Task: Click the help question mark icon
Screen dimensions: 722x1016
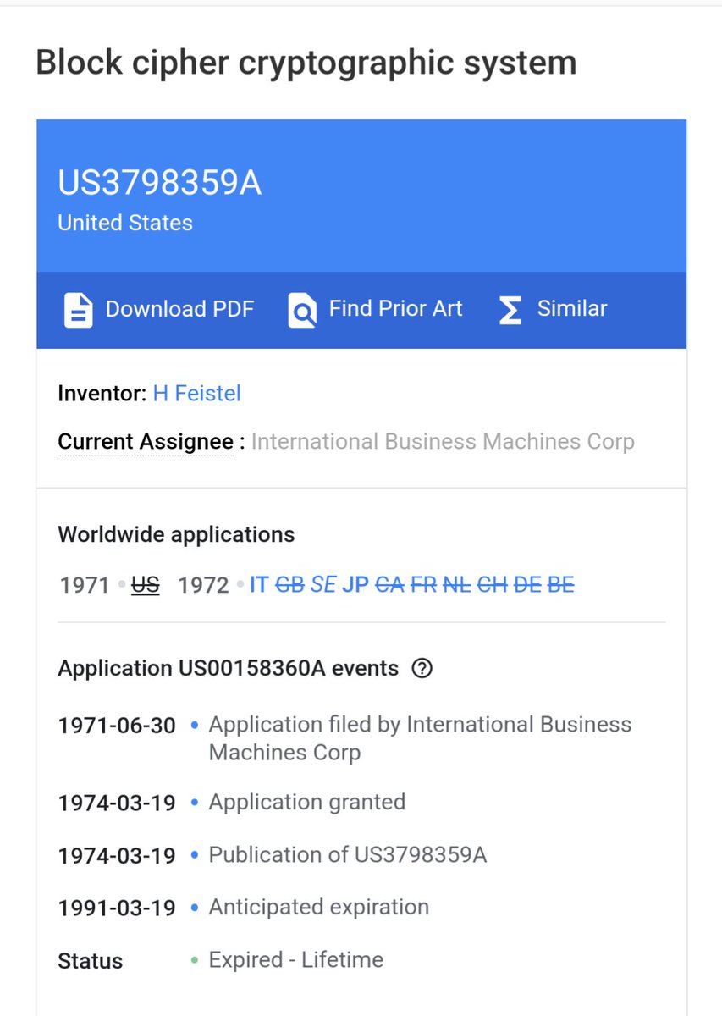Action: 422,669
